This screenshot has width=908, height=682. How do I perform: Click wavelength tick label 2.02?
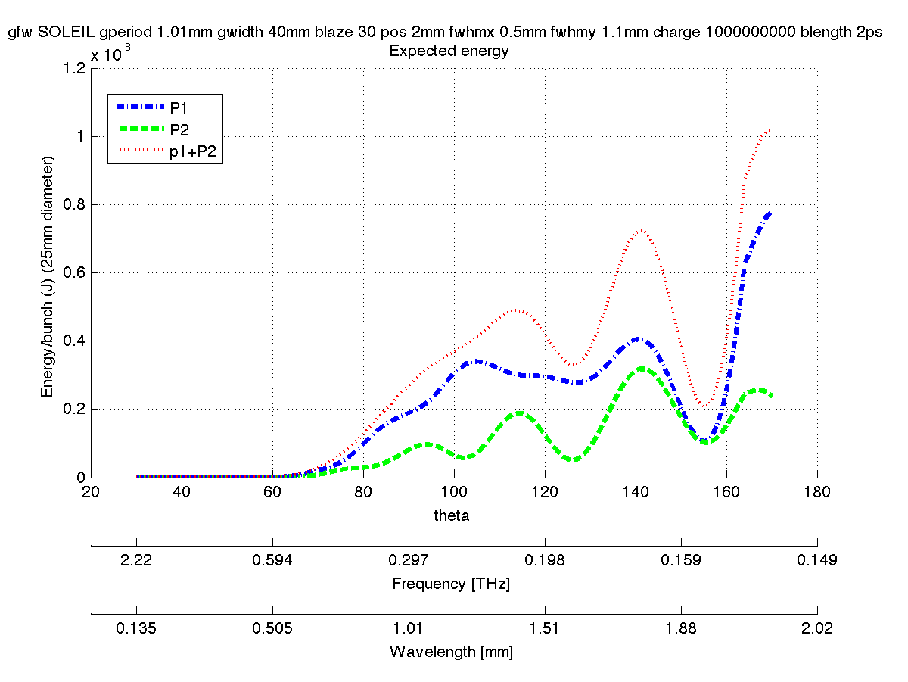point(817,628)
